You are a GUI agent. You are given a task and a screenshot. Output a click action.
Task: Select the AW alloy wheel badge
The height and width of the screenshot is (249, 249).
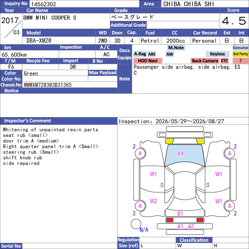170,54
